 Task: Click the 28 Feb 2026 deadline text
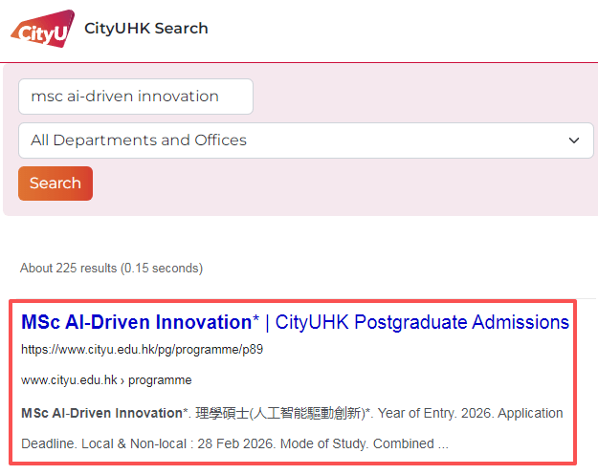coord(236,443)
